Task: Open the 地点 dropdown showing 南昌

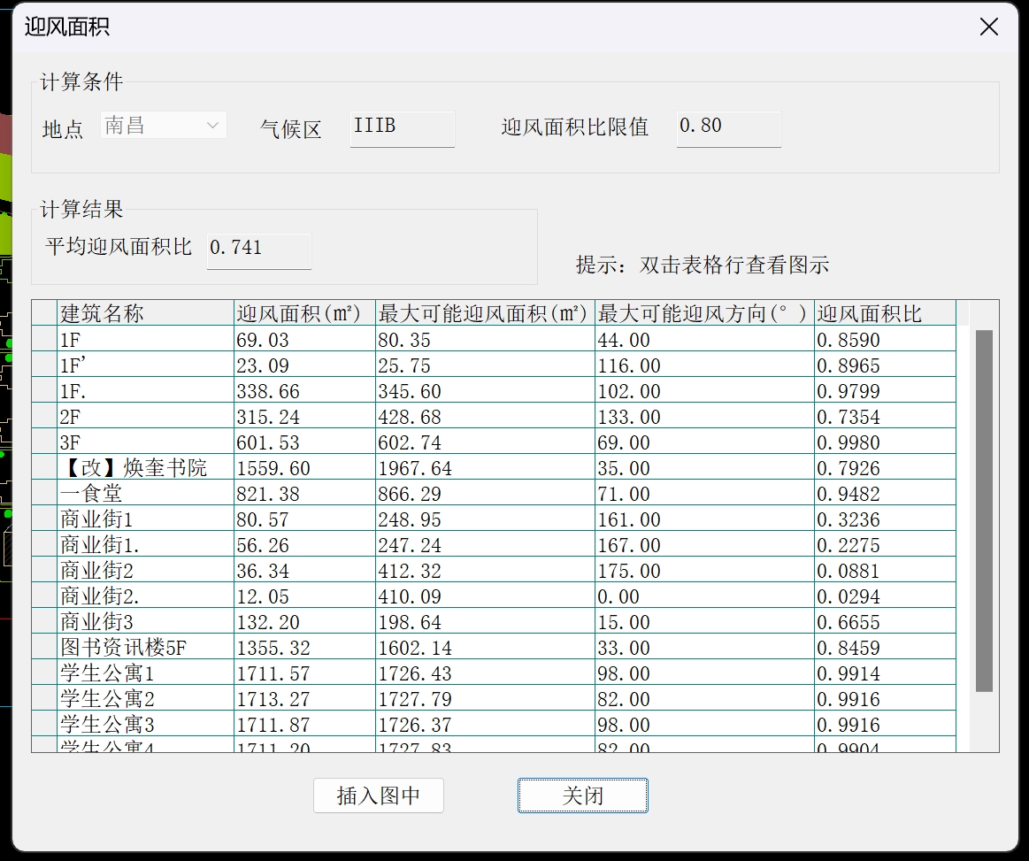Action: [164, 126]
